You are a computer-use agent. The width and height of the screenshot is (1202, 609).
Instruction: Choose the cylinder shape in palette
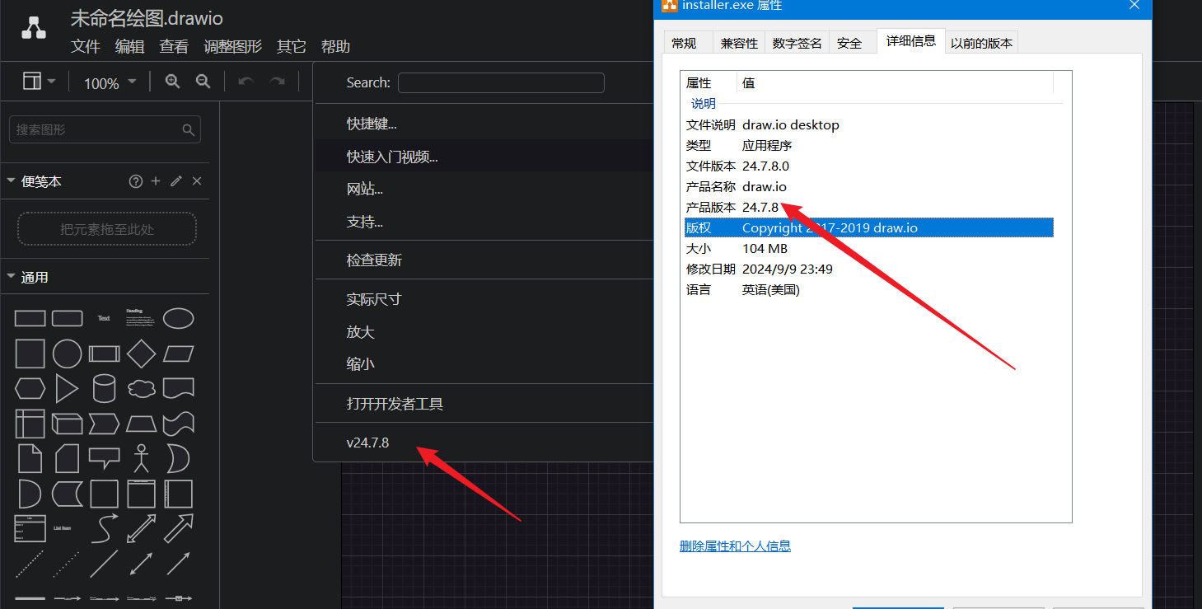point(104,388)
